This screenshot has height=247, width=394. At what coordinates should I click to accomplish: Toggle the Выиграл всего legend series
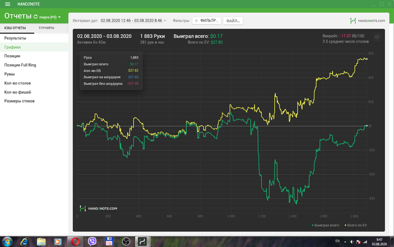pyautogui.click(x=325, y=226)
